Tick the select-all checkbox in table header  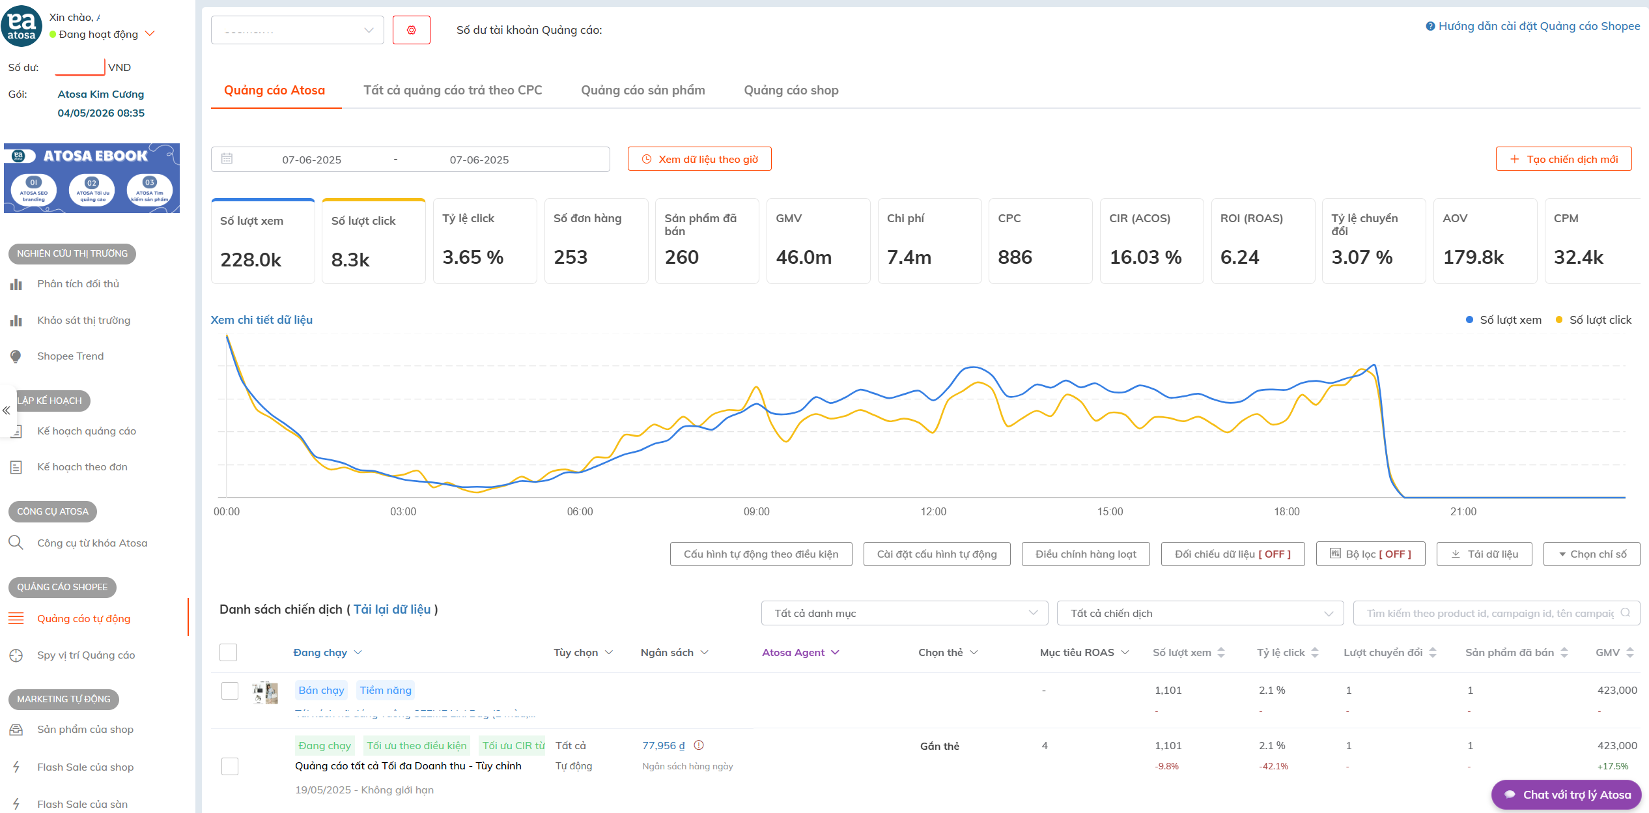228,652
